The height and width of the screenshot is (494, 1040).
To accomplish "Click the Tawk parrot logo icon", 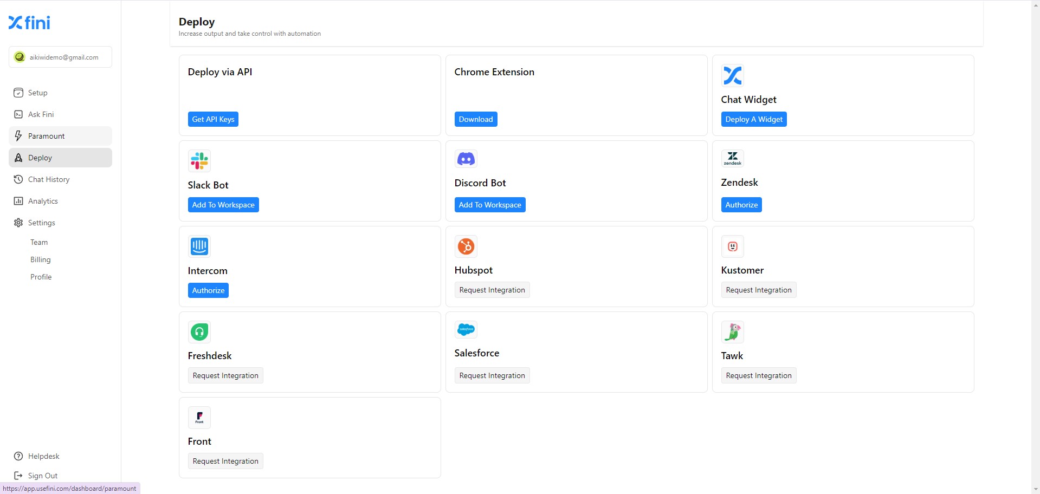I will coord(733,332).
